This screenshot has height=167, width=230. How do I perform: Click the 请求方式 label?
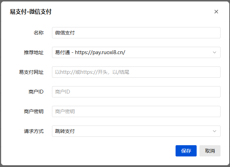[34, 131]
